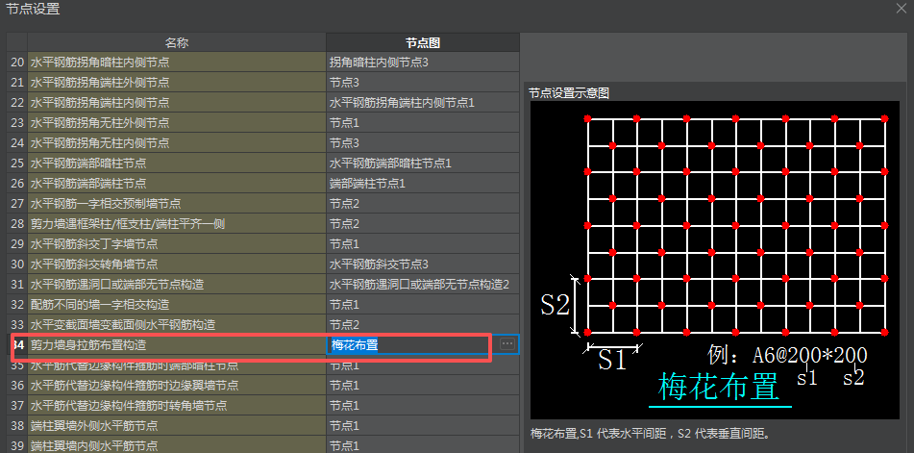This screenshot has width=914, height=453.
Task: Click the 节点设置示意图 label
Action: pyautogui.click(x=568, y=93)
